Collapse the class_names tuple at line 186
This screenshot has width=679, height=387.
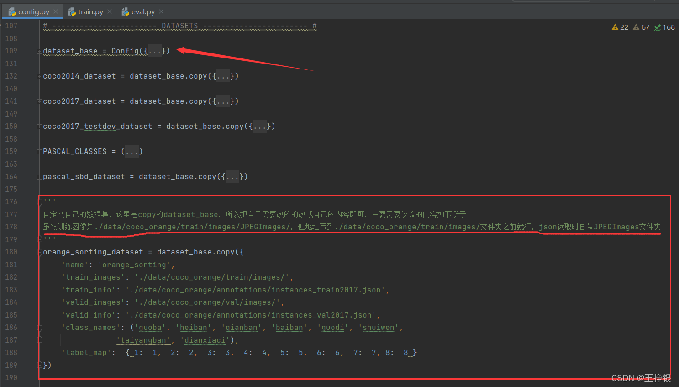tap(39, 328)
